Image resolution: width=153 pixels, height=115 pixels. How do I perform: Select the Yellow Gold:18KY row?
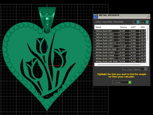point(120,40)
